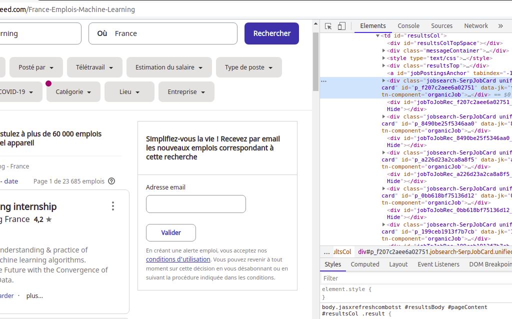Screen dimensions: 512x319
Task: Focus the Styles filter text box
Action: (x=415, y=278)
